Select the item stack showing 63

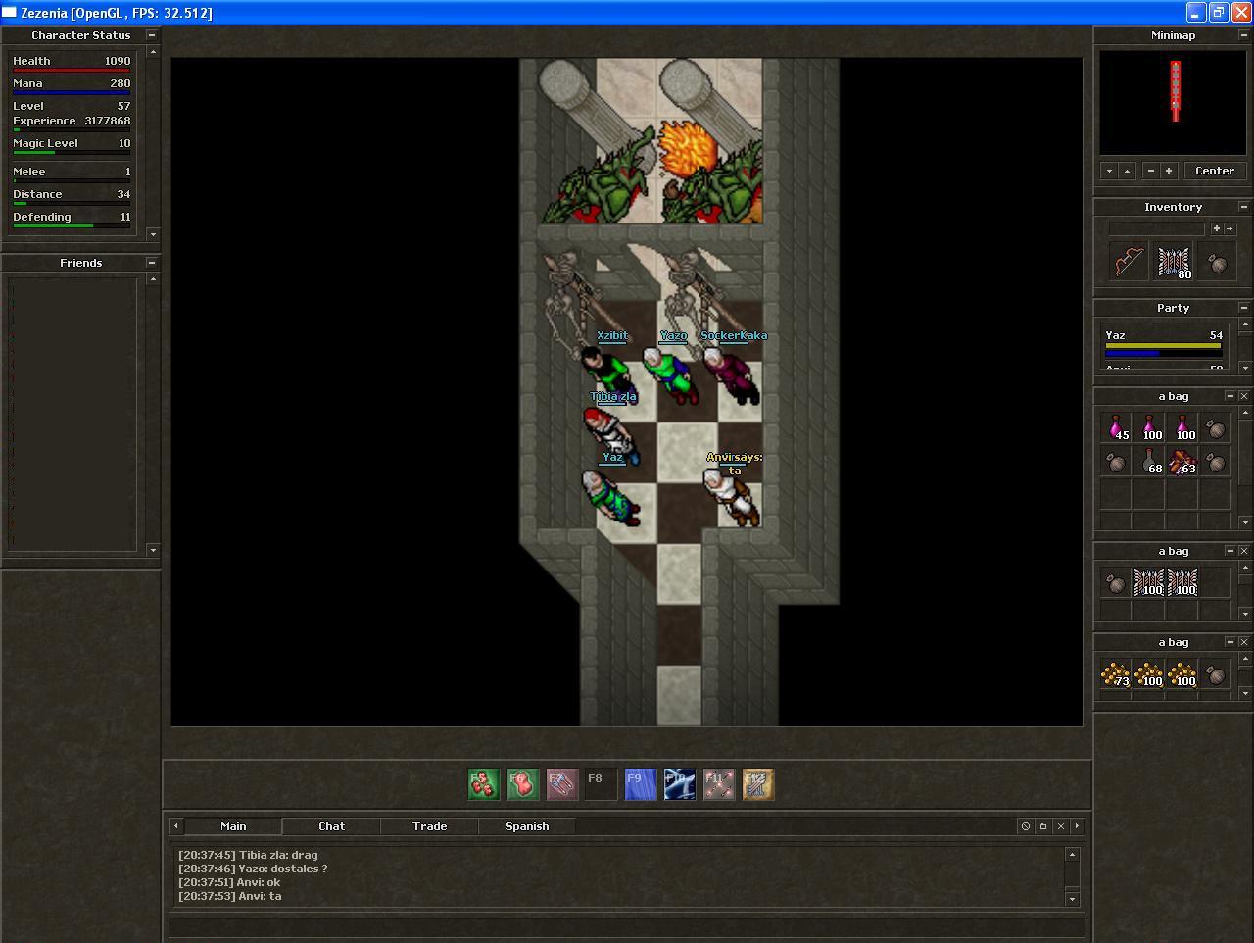(x=1182, y=461)
